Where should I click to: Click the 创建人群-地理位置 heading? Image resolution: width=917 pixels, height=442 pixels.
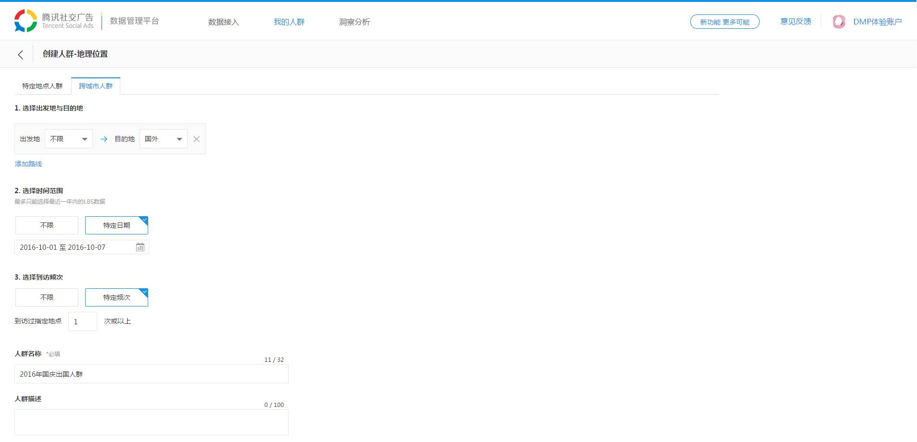pos(75,54)
